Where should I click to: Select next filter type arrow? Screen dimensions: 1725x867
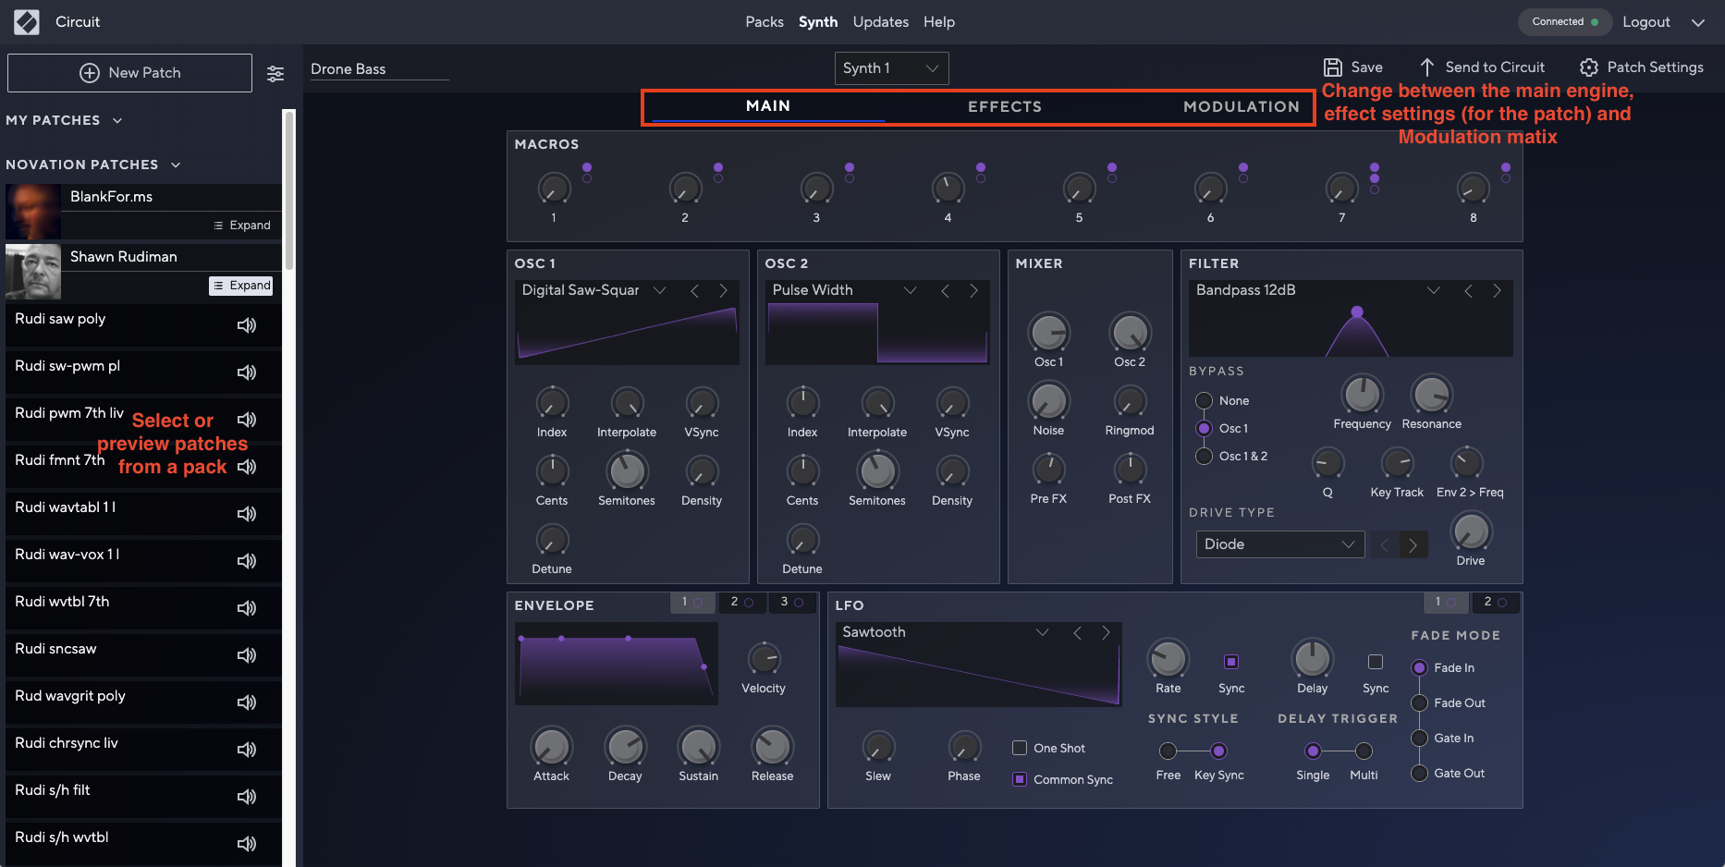[x=1497, y=290]
